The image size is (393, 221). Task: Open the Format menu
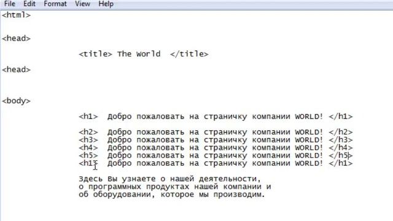(x=55, y=4)
